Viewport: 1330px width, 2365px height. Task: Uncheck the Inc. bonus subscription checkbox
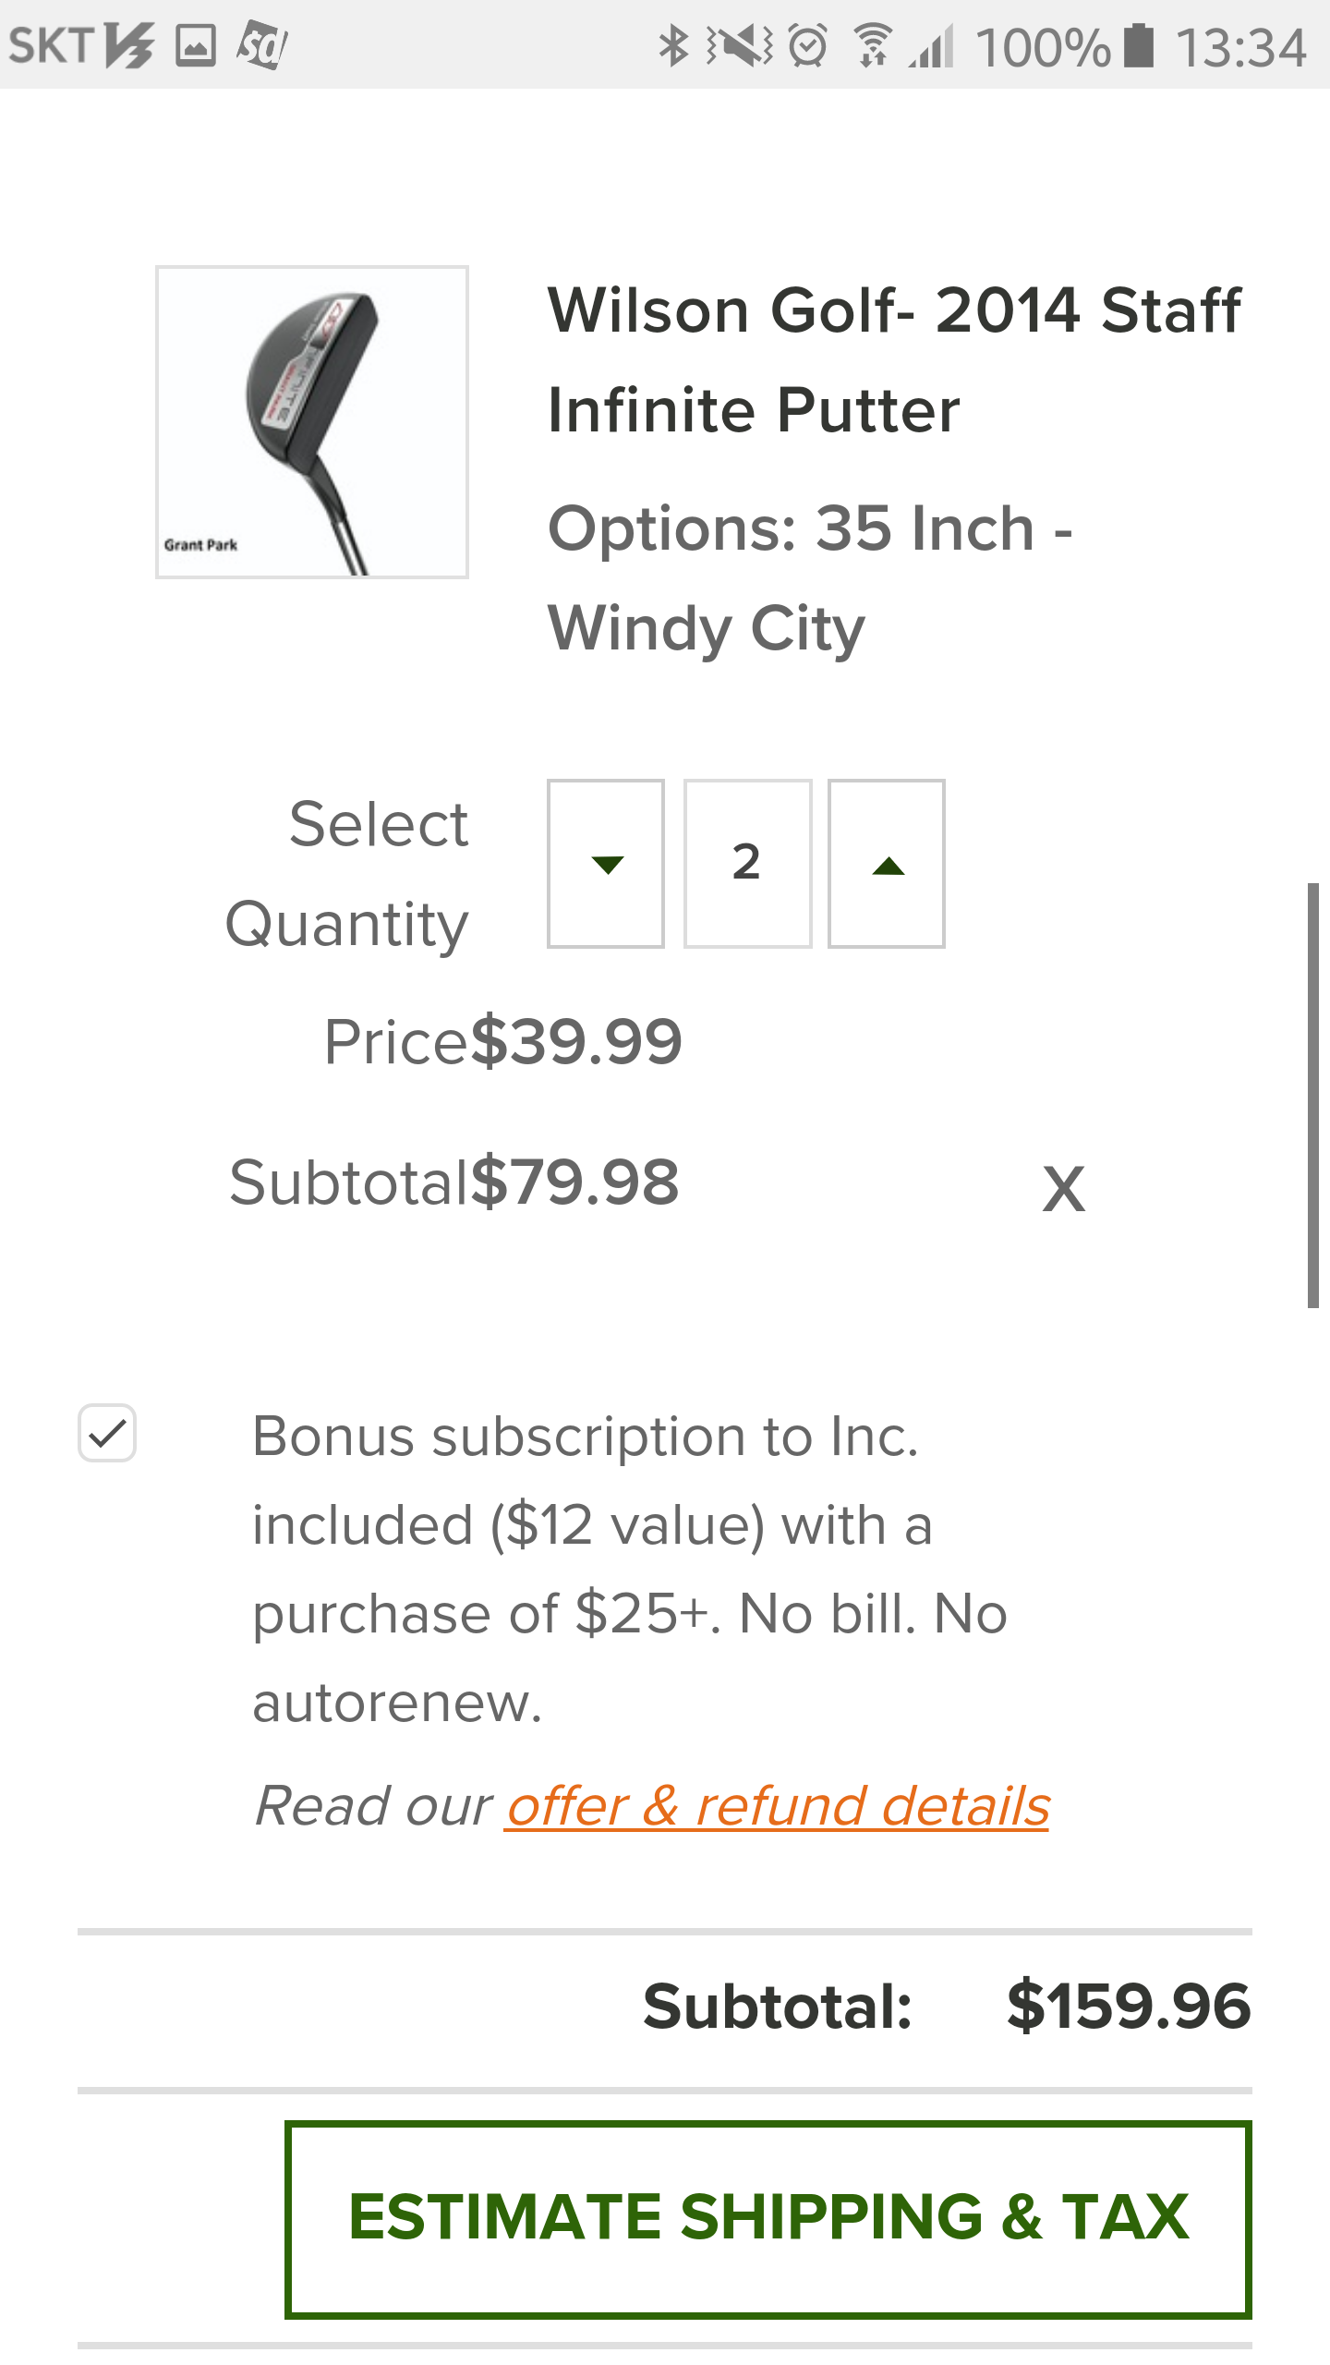[x=107, y=1434]
